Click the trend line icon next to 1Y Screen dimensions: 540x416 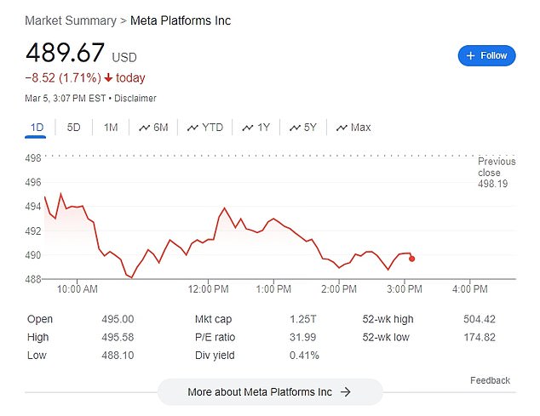tap(248, 128)
